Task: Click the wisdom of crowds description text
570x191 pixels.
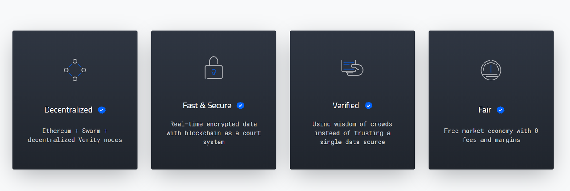Action: pos(352,133)
